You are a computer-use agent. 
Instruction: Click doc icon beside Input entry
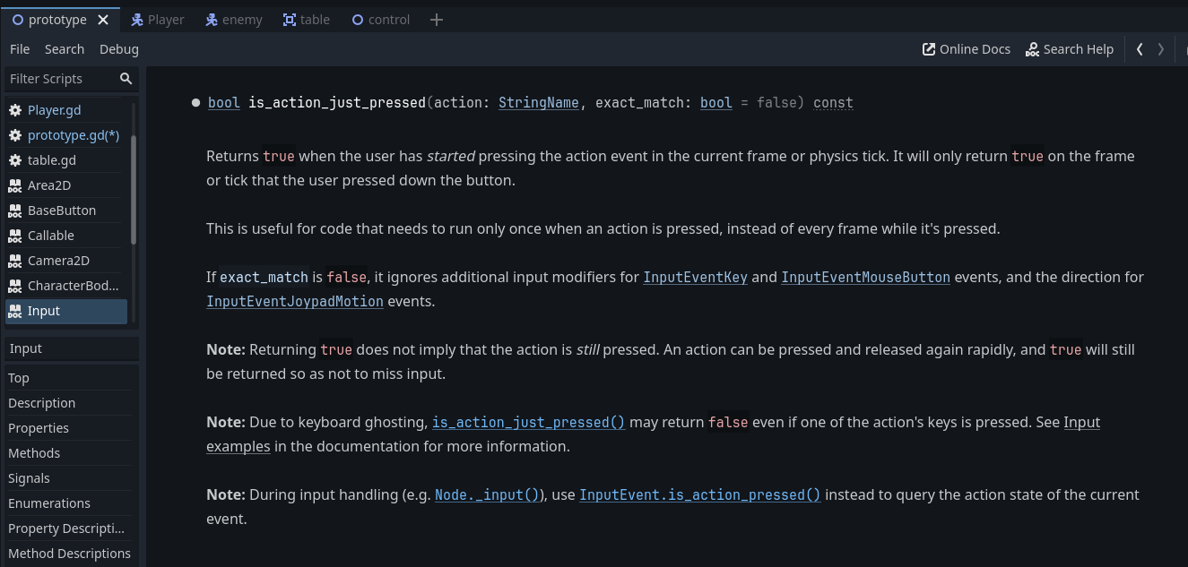(x=15, y=311)
